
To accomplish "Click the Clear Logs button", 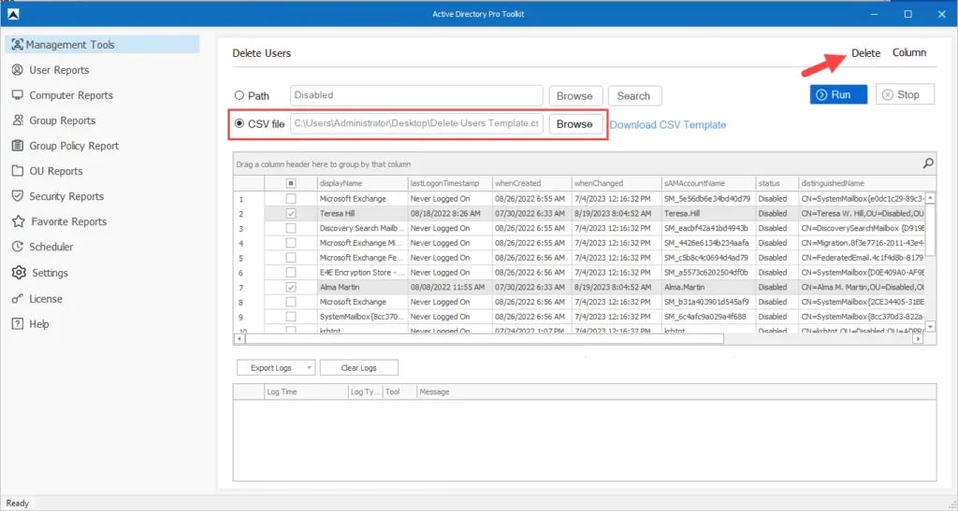I will [x=358, y=368].
